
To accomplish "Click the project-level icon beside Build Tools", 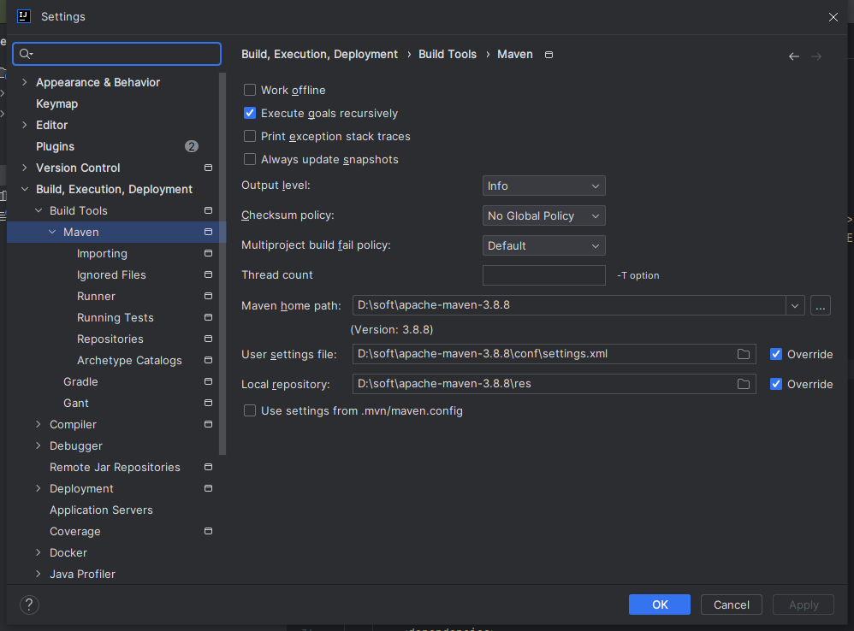I will click(208, 210).
